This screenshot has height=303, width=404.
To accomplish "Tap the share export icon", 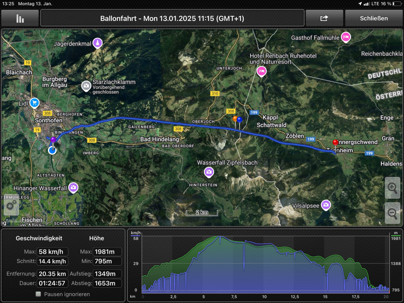I will tap(324, 18).
